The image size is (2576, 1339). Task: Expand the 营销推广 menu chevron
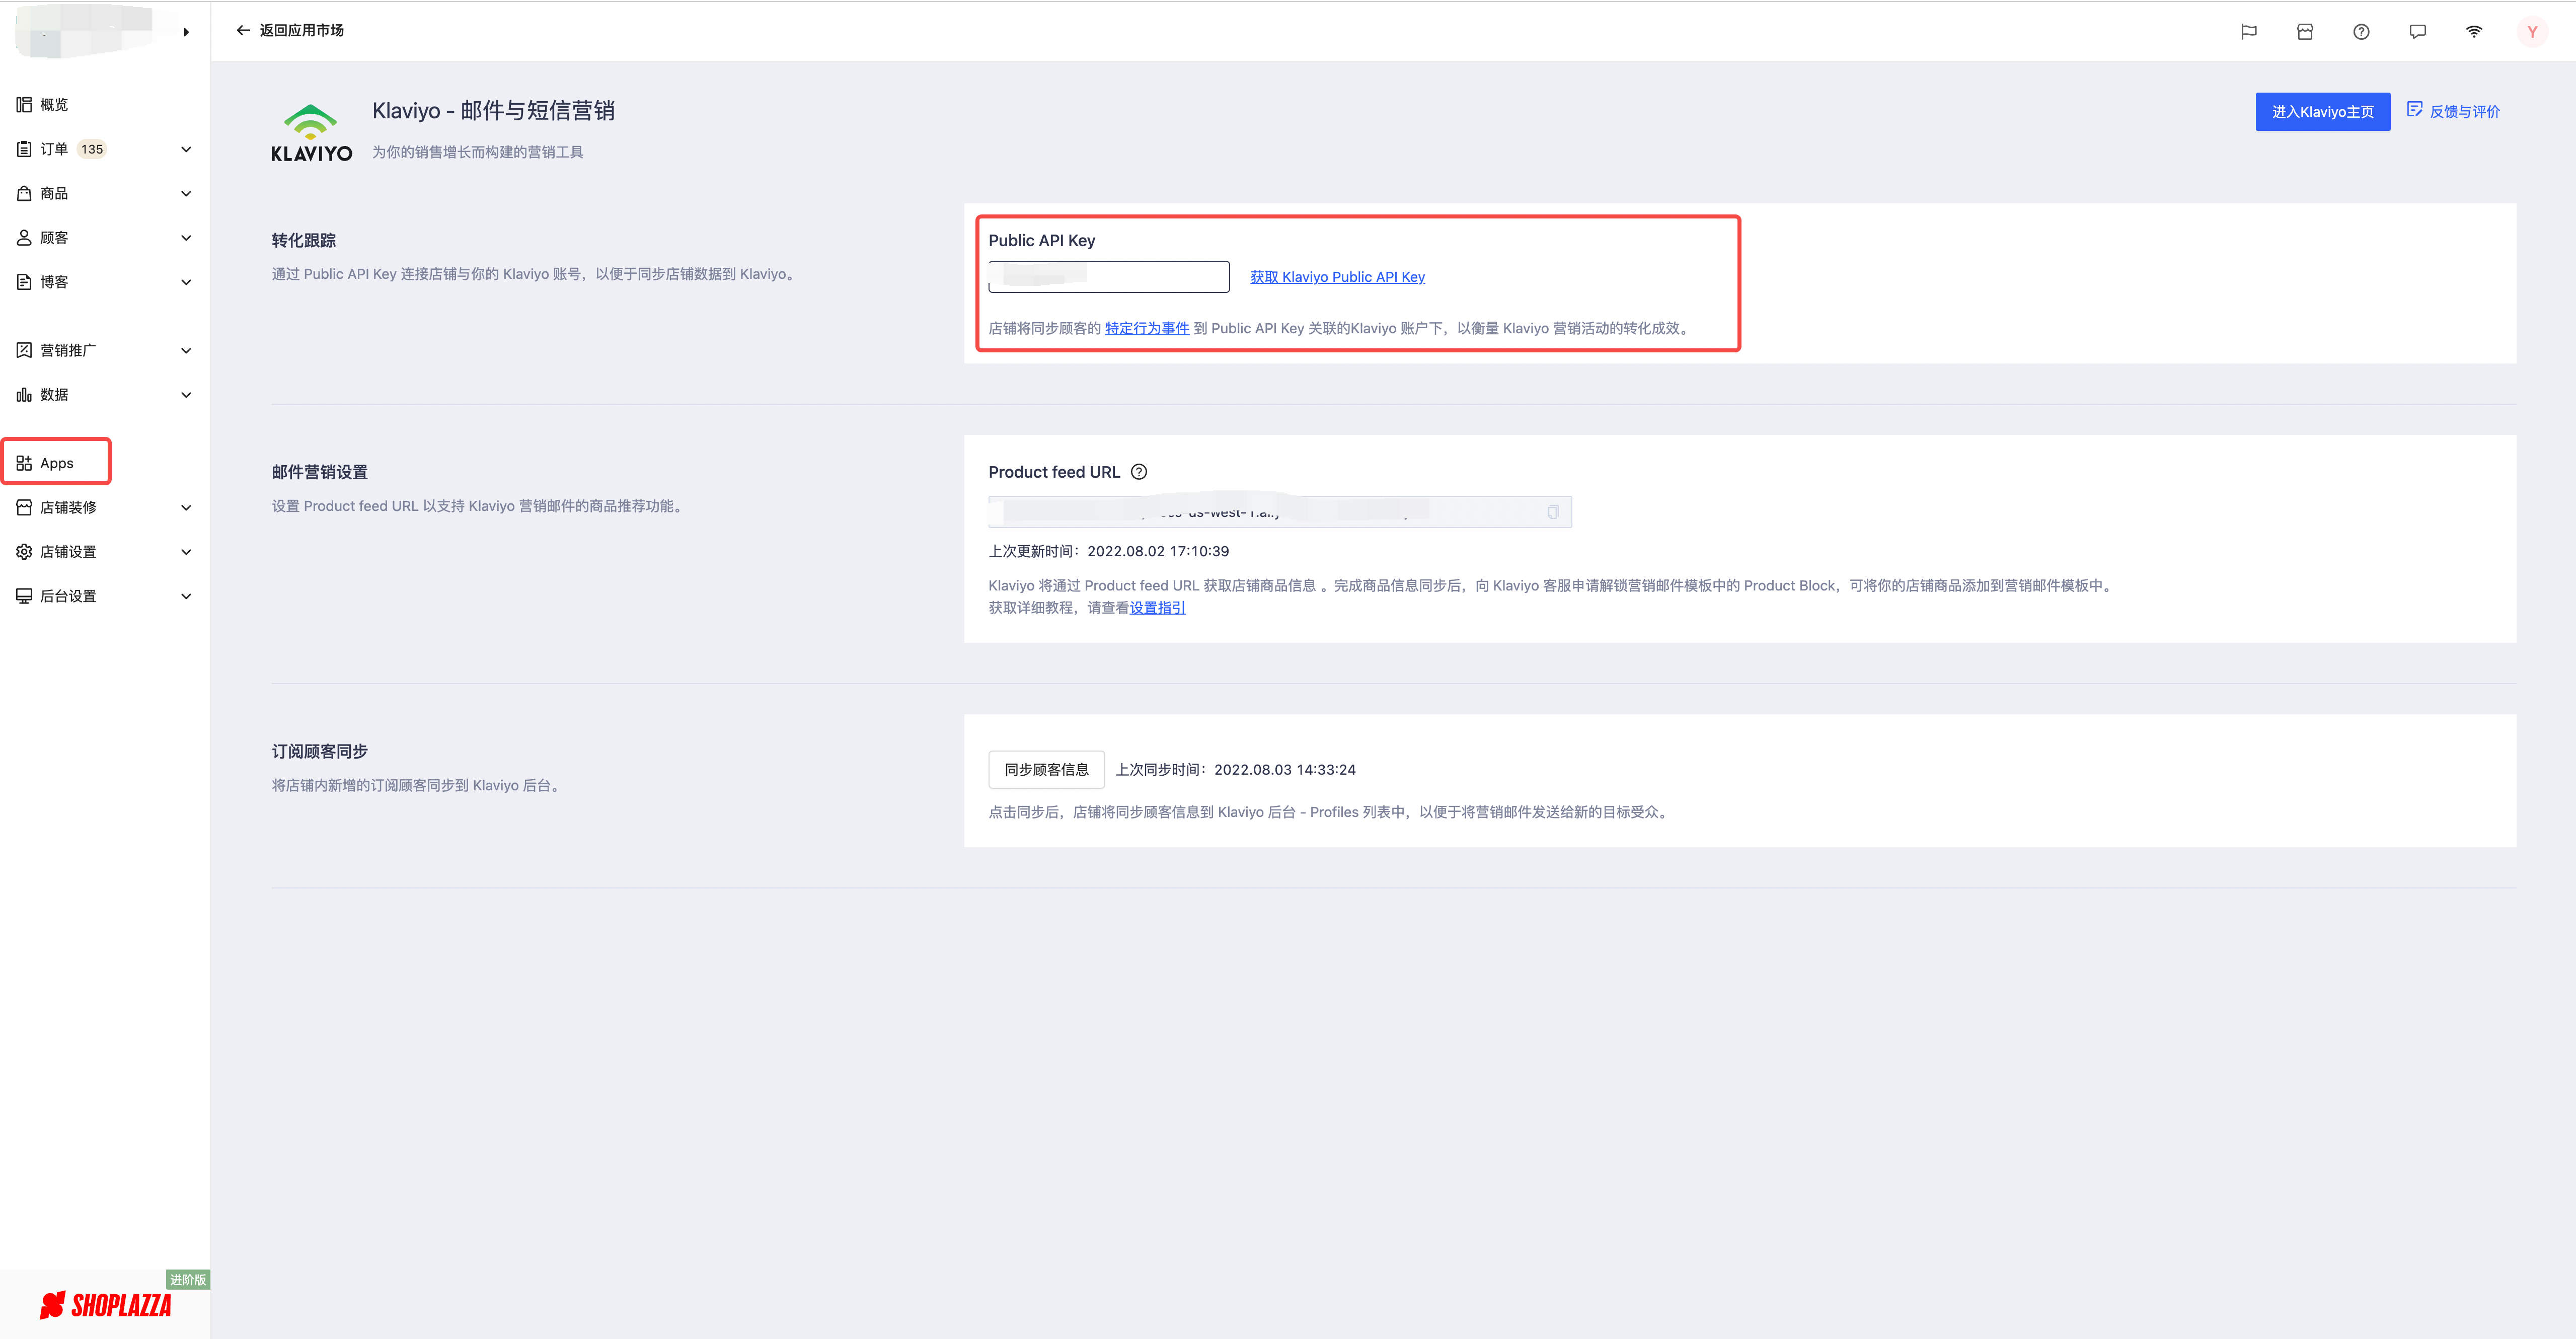186,350
